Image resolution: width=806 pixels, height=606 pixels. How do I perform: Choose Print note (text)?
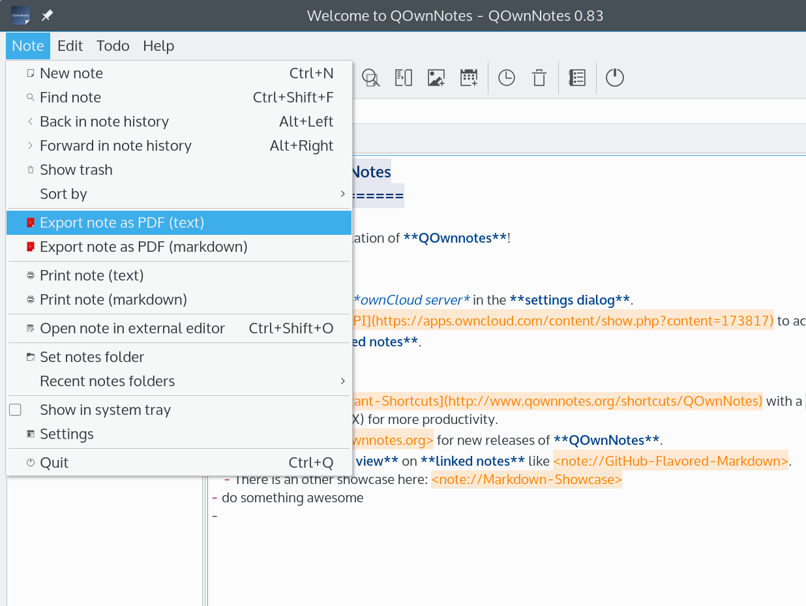pos(179,275)
